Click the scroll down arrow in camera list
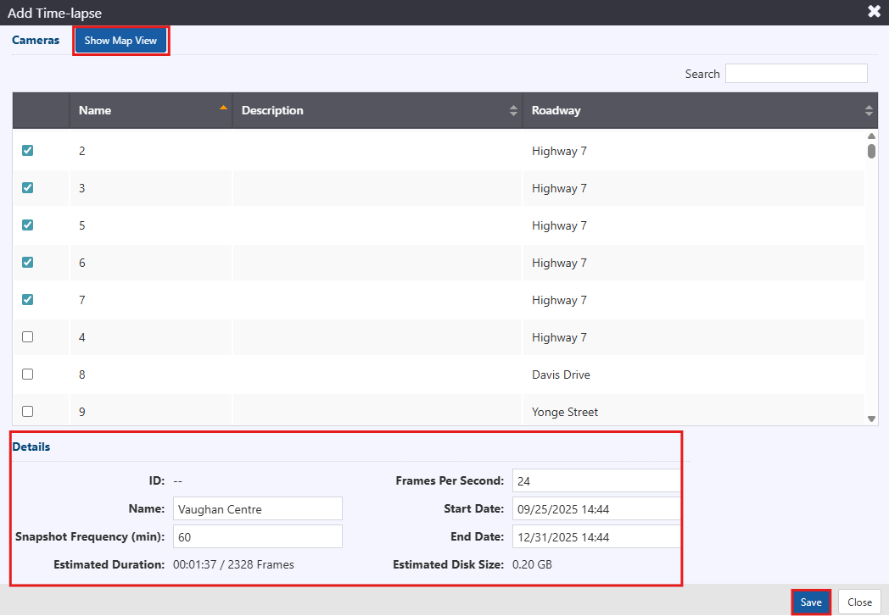The width and height of the screenshot is (889, 616). pos(871,419)
